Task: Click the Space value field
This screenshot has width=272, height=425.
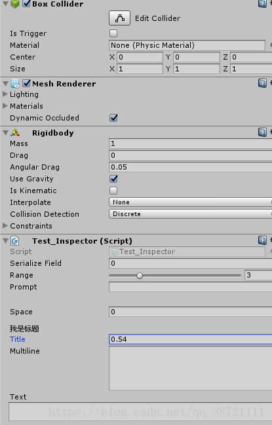Action: 190,312
